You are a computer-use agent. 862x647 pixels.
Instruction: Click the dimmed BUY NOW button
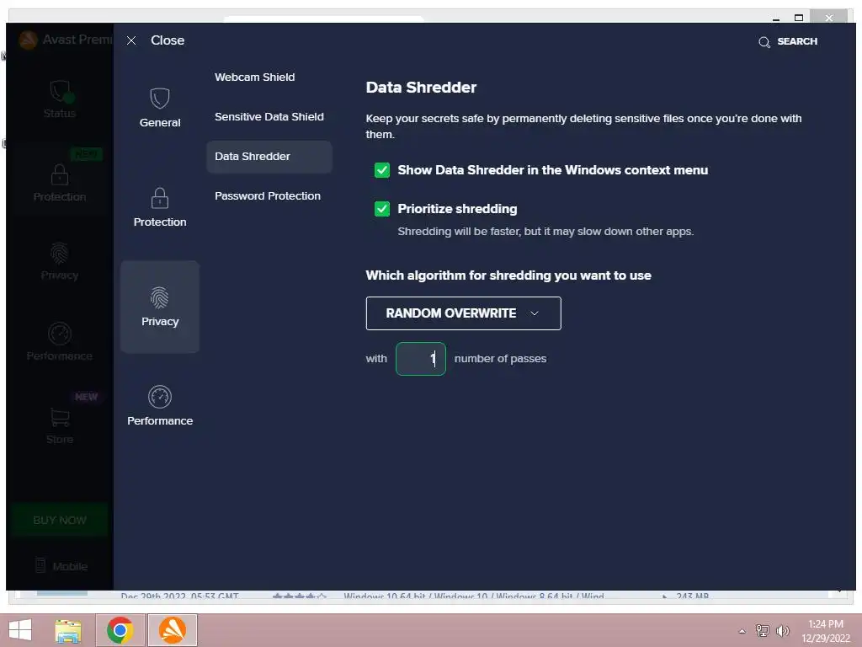coord(60,520)
